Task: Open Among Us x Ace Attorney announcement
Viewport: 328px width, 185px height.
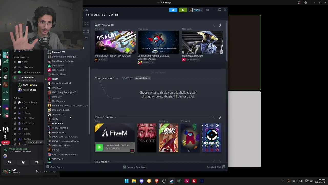Action: coord(159,42)
